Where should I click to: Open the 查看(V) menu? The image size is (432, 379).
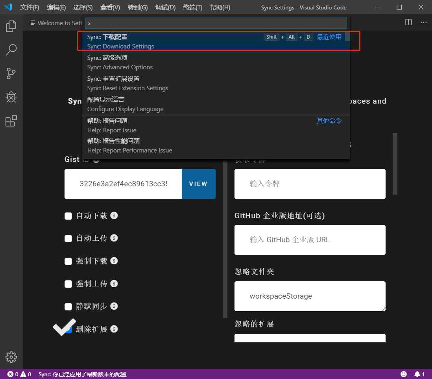coord(110,7)
